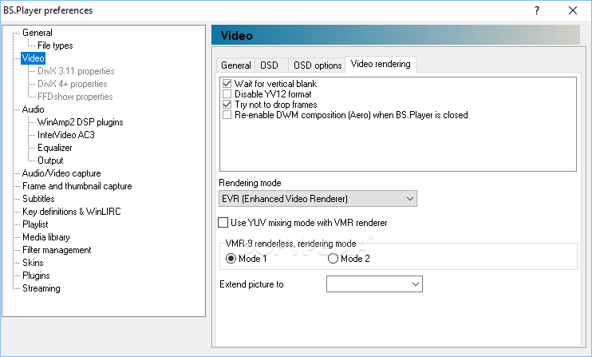Uncheck Wait for vertical blank
The width and height of the screenshot is (592, 357).
pyautogui.click(x=227, y=84)
